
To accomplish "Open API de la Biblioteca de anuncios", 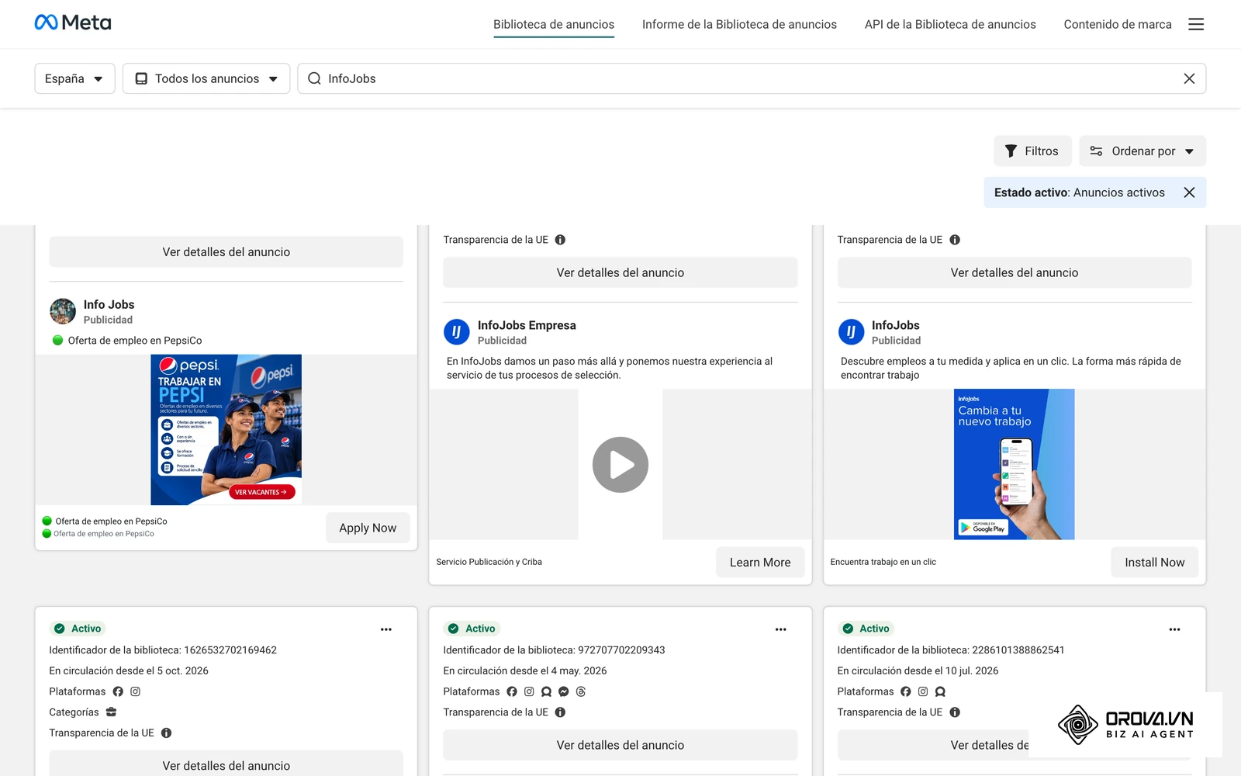I will tap(950, 24).
